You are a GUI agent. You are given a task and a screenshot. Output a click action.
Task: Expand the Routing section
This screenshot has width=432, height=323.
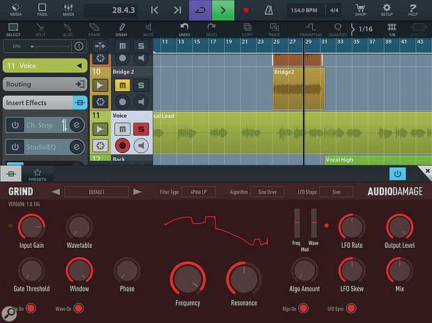pyautogui.click(x=45, y=84)
